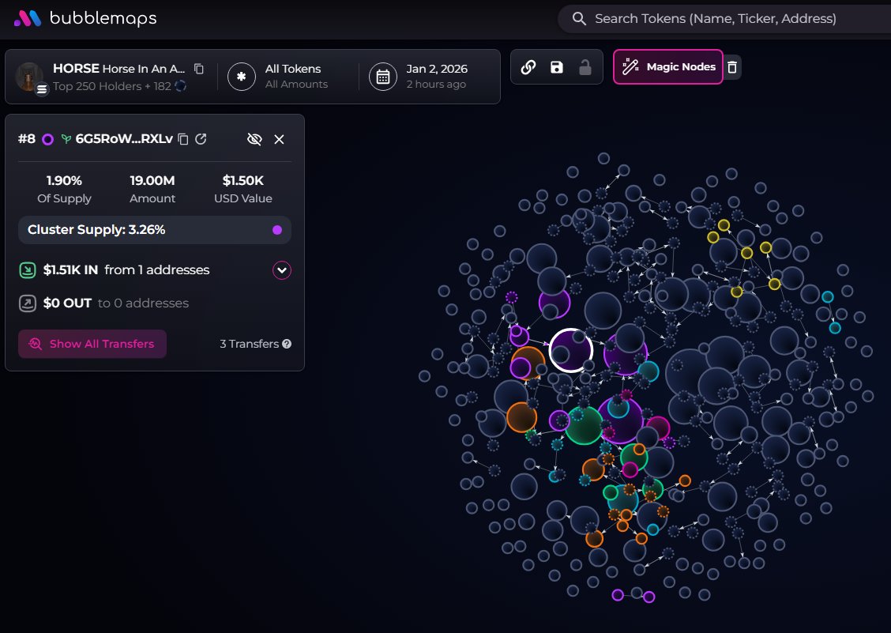Copy wallet address 6G5RoW...RXLv

(183, 139)
